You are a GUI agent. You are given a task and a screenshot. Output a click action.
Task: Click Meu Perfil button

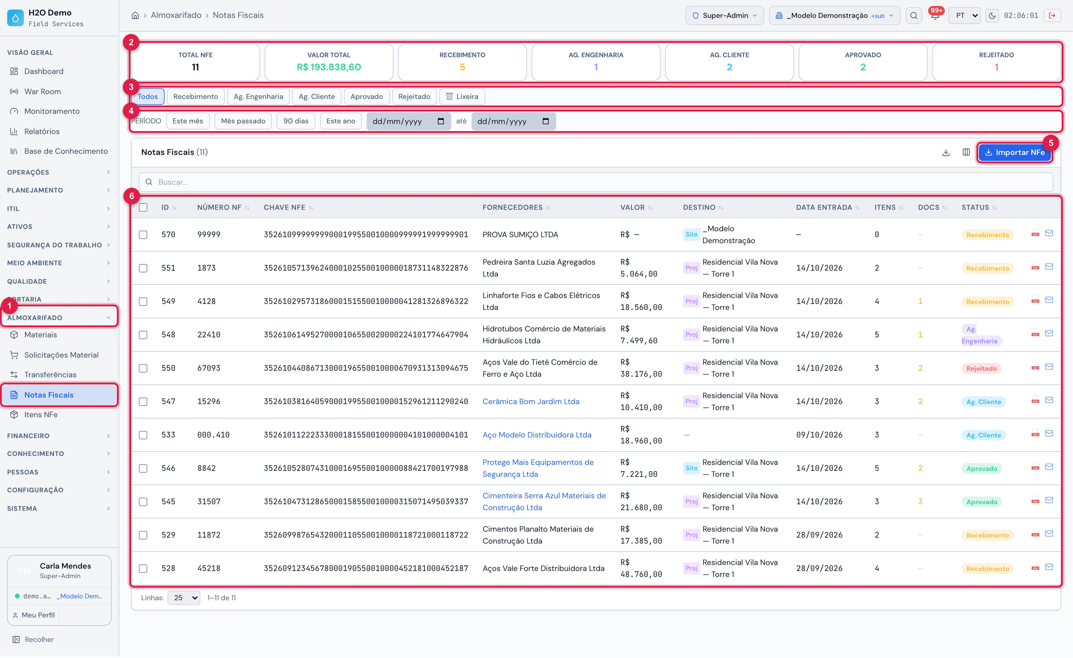[x=34, y=615]
